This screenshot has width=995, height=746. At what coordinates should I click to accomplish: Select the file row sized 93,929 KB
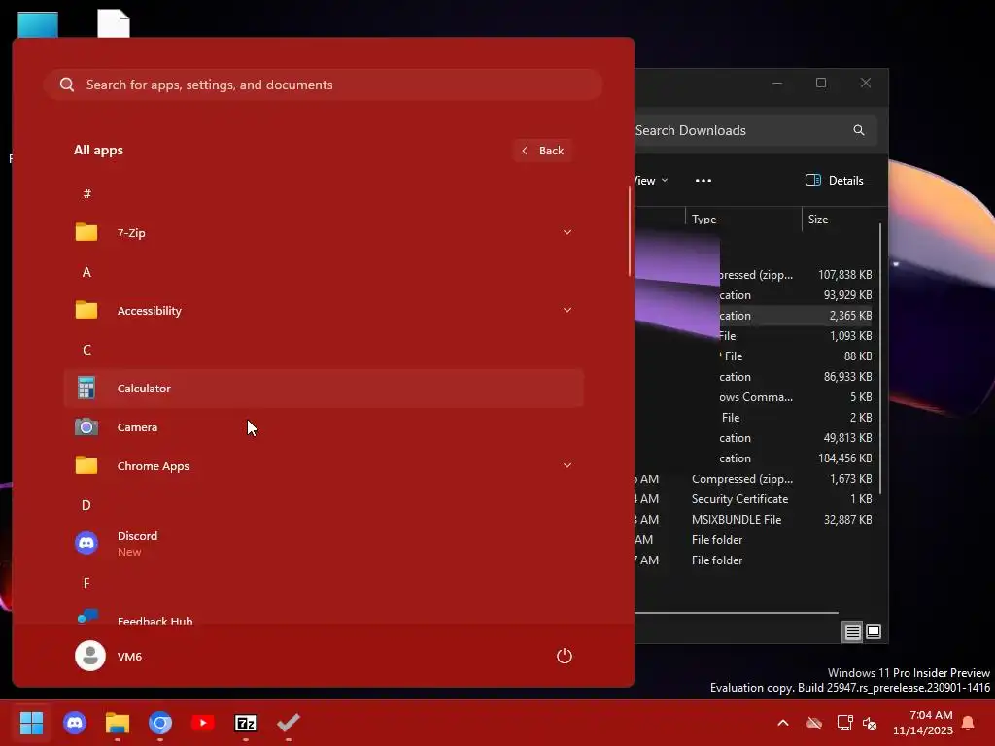pyautogui.click(x=796, y=295)
